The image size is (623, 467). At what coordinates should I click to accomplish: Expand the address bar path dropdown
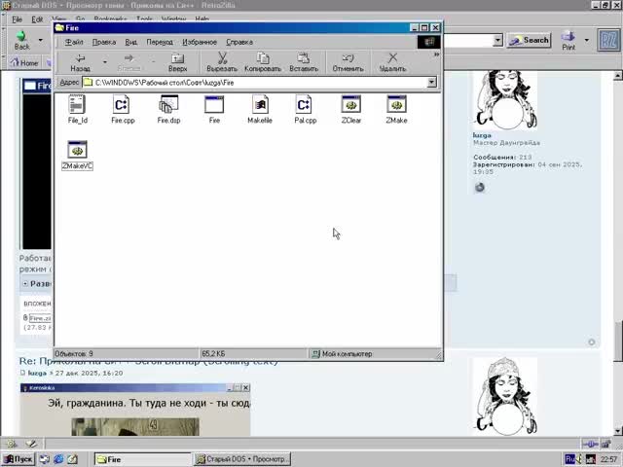(x=432, y=83)
